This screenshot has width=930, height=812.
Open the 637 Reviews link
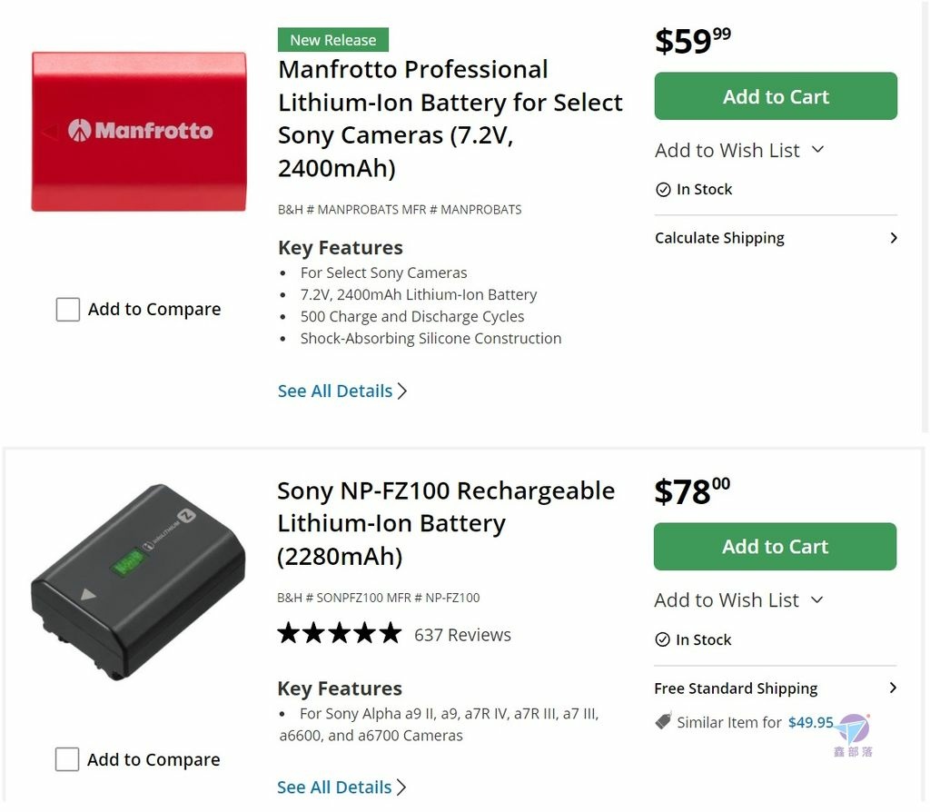462,635
